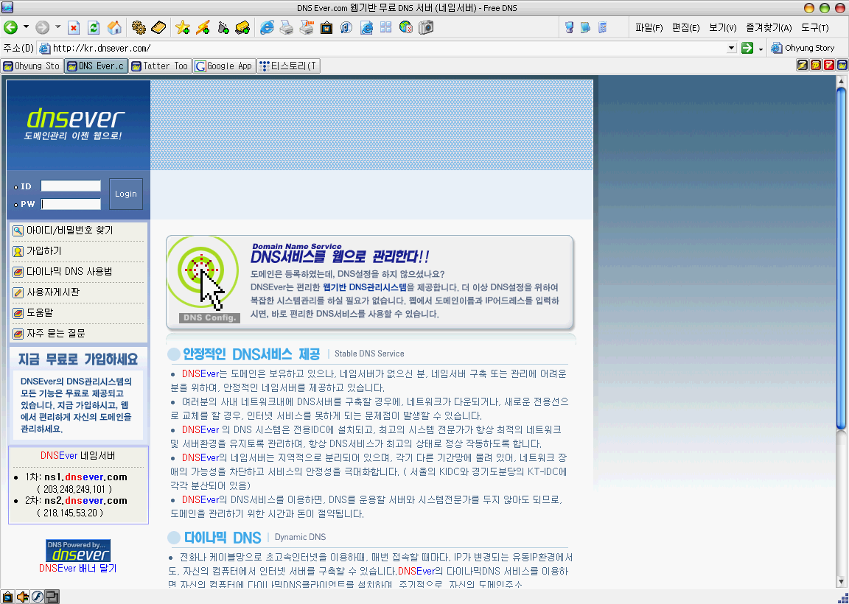Click the lightning bolt plus icon

[203, 27]
